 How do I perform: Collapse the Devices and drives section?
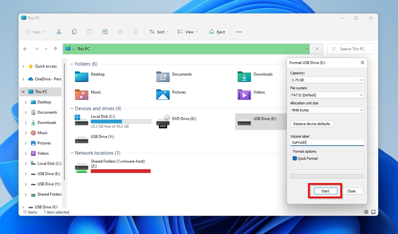pyautogui.click(x=72, y=109)
